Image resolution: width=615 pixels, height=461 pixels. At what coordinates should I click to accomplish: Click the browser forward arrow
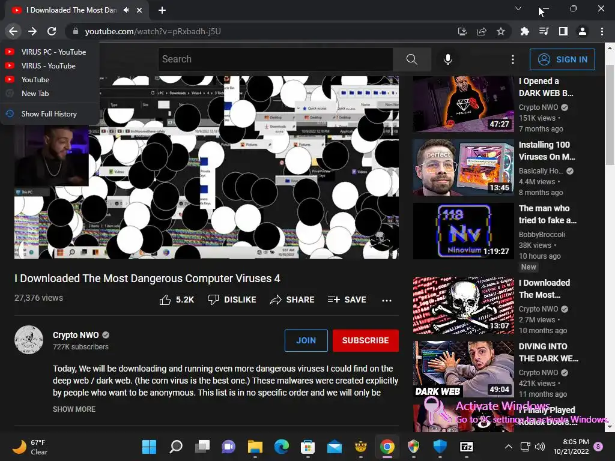pos(32,31)
